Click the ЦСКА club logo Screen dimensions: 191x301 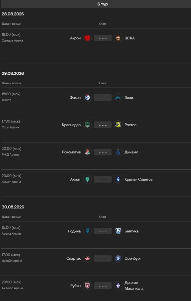coord(118,38)
